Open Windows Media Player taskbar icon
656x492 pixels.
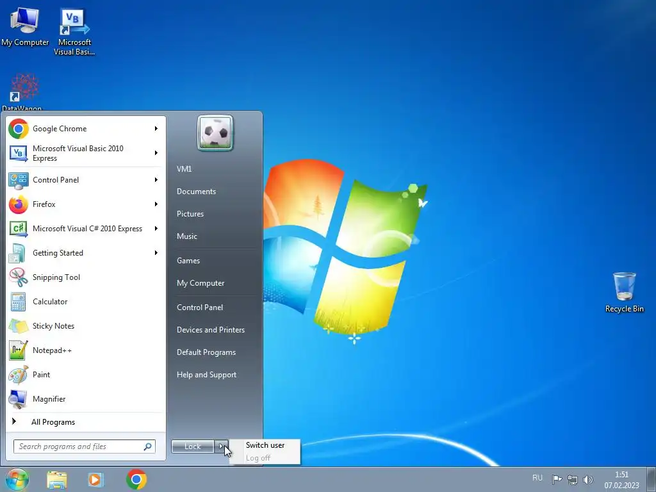[96, 479]
